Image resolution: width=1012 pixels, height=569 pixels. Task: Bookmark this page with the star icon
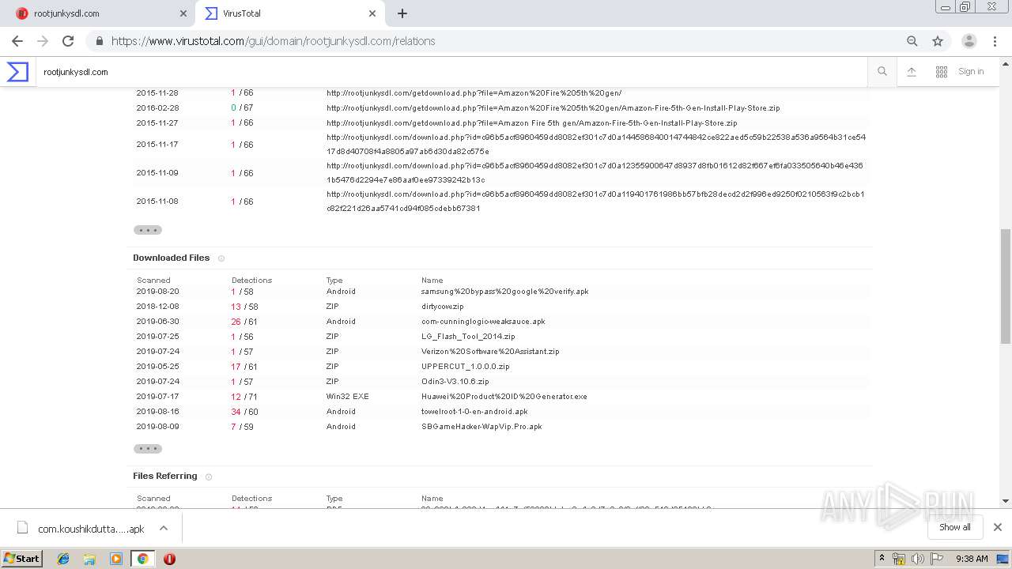pos(938,41)
